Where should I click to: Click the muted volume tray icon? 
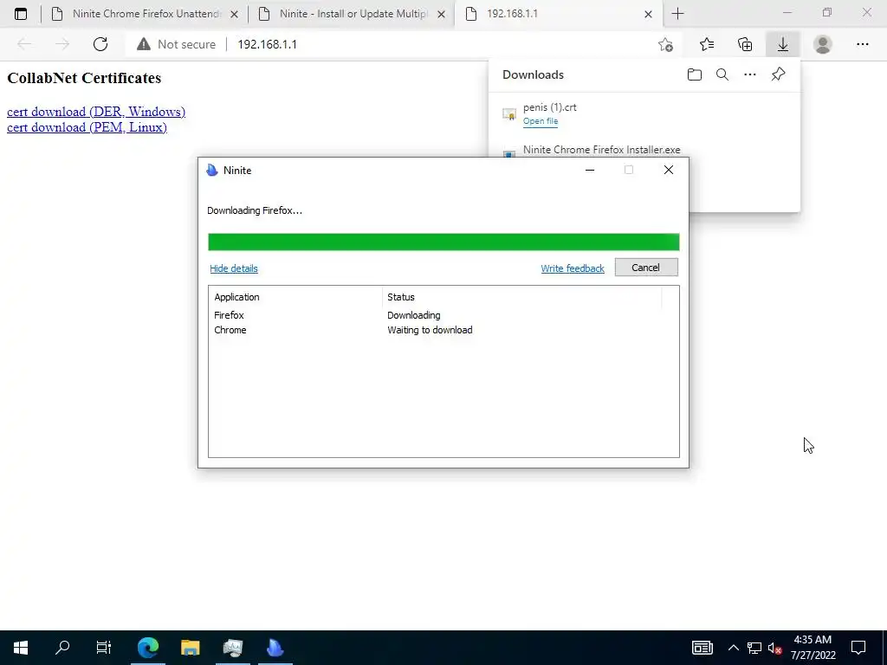coord(775,648)
